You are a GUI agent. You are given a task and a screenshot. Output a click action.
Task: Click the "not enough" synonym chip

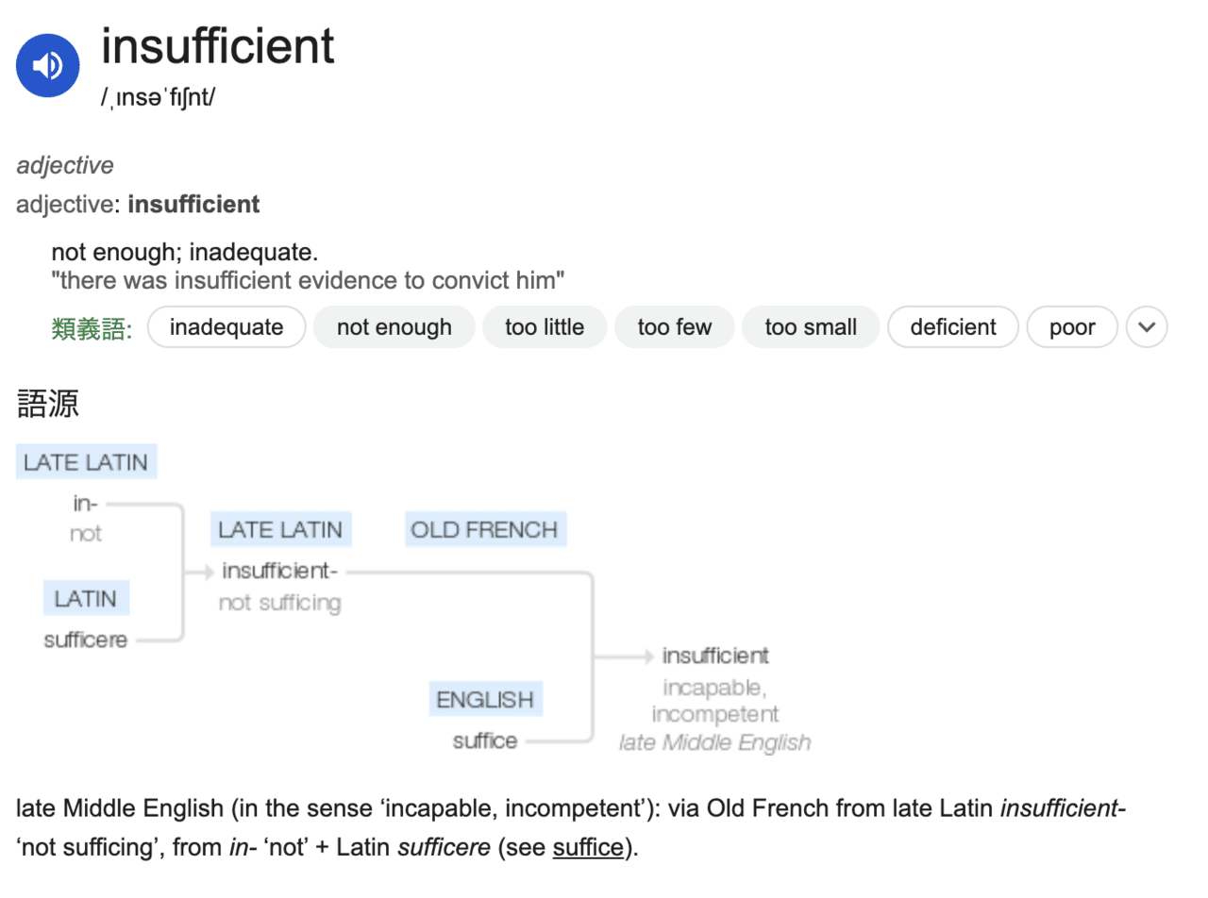pyautogui.click(x=394, y=328)
